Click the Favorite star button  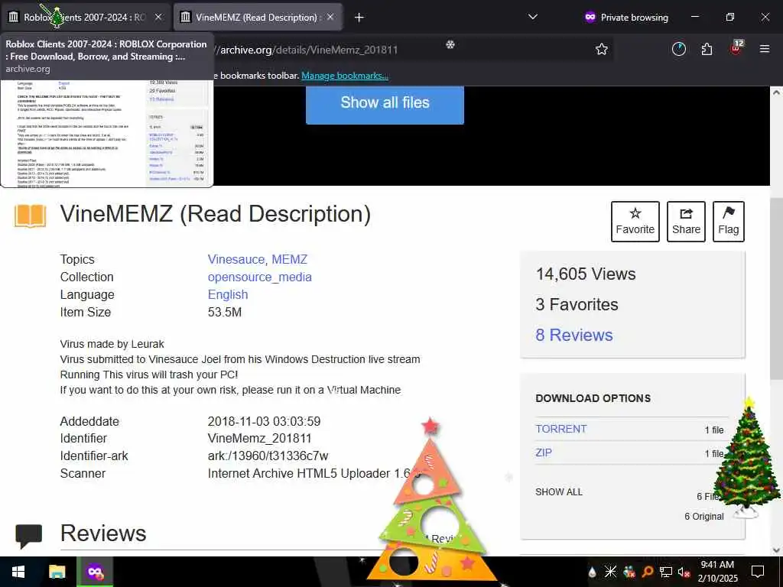[635, 222]
